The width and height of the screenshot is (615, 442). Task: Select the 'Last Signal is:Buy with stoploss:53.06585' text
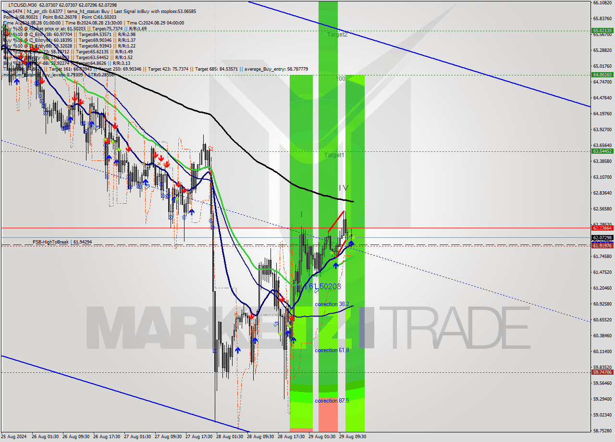tap(155, 11)
